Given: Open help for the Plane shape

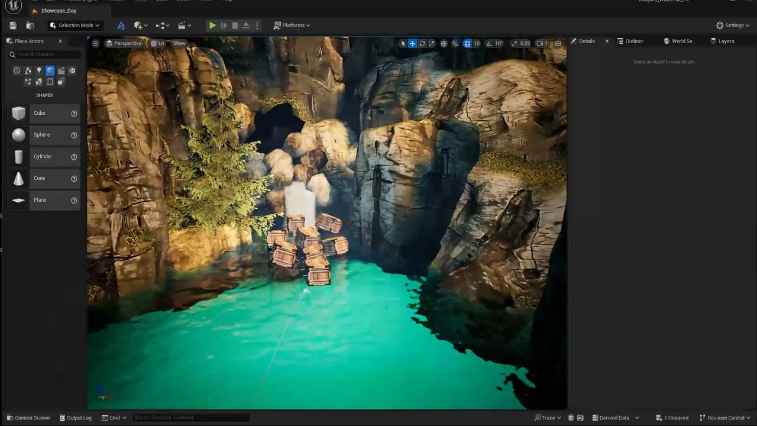Looking at the screenshot, I should tap(74, 201).
